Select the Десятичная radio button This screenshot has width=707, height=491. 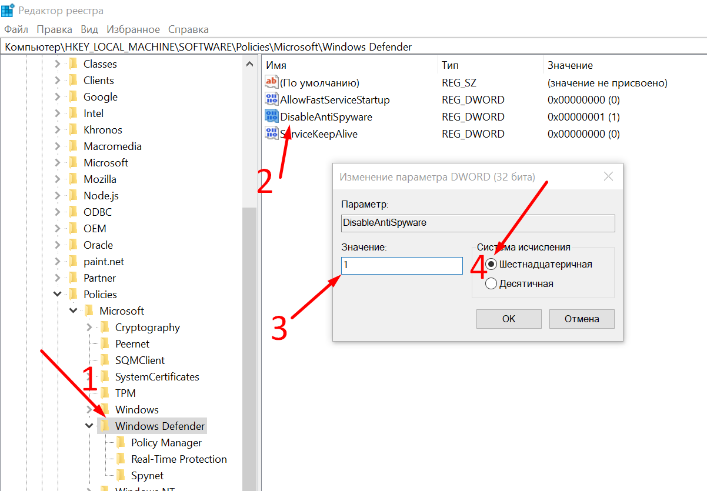coord(491,284)
